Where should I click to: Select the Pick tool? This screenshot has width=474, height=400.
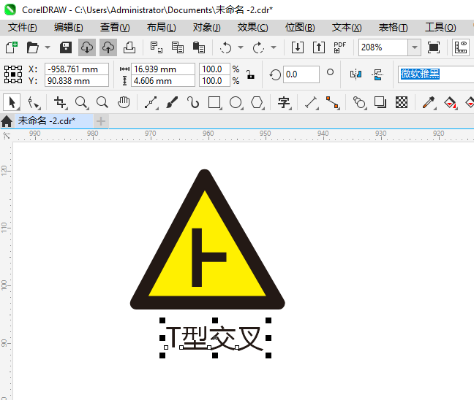pyautogui.click(x=12, y=102)
